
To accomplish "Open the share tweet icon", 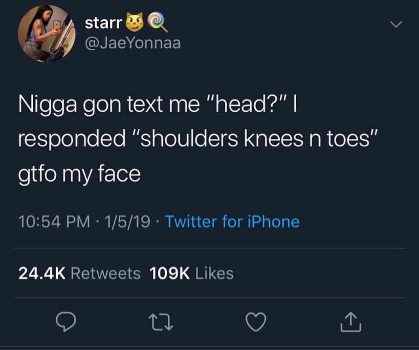I will [351, 322].
